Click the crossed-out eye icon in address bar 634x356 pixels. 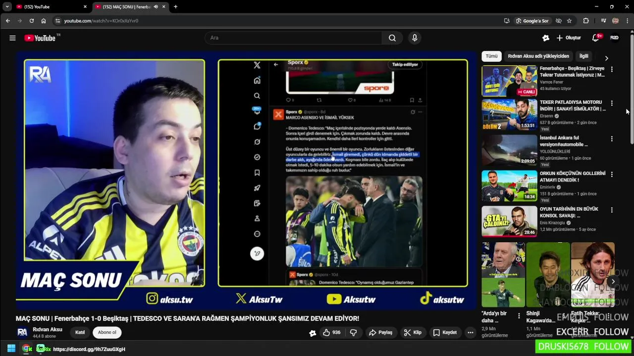click(x=559, y=21)
